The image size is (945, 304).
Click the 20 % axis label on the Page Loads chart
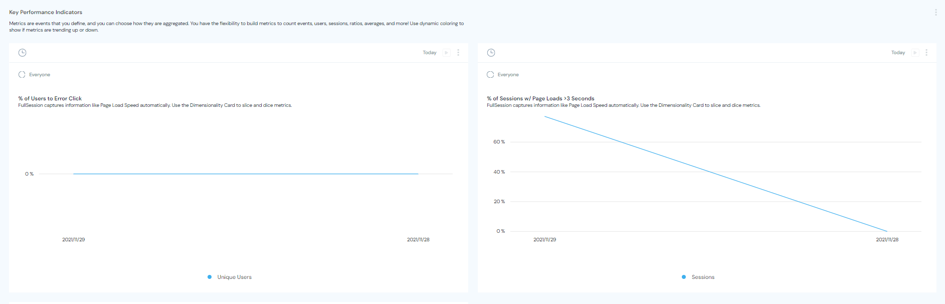(499, 202)
